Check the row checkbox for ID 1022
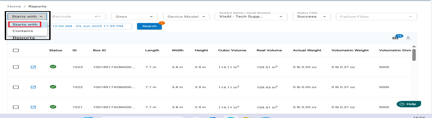This screenshot has width=432, height=118. pyautogui.click(x=16, y=87)
